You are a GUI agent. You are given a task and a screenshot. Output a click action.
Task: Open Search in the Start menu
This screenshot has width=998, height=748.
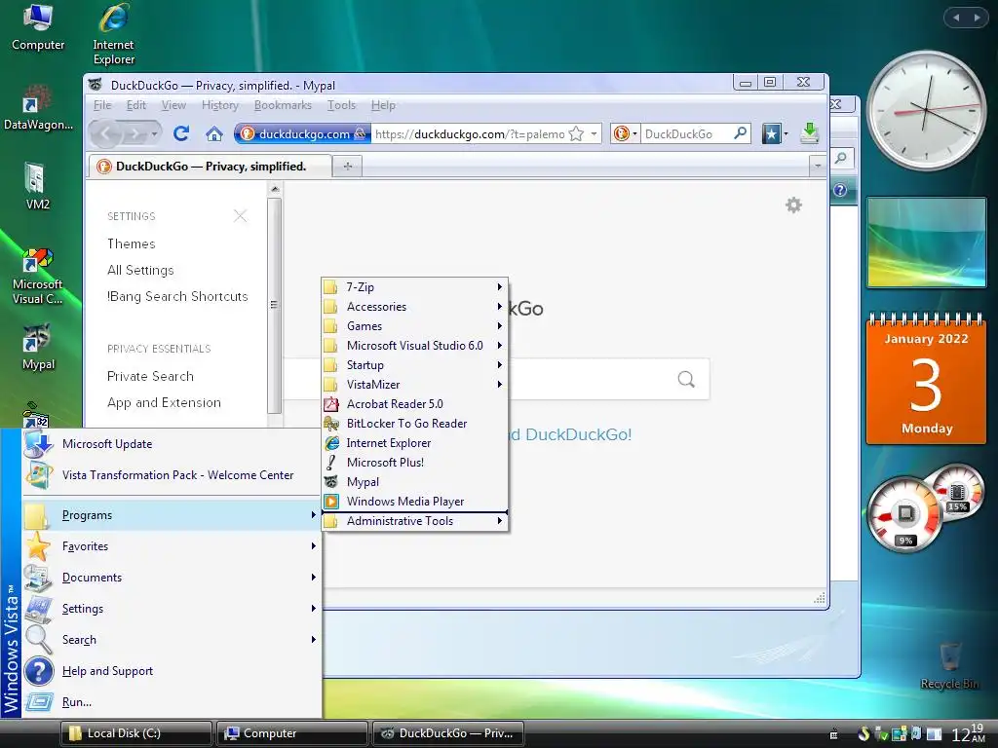[x=172, y=640]
